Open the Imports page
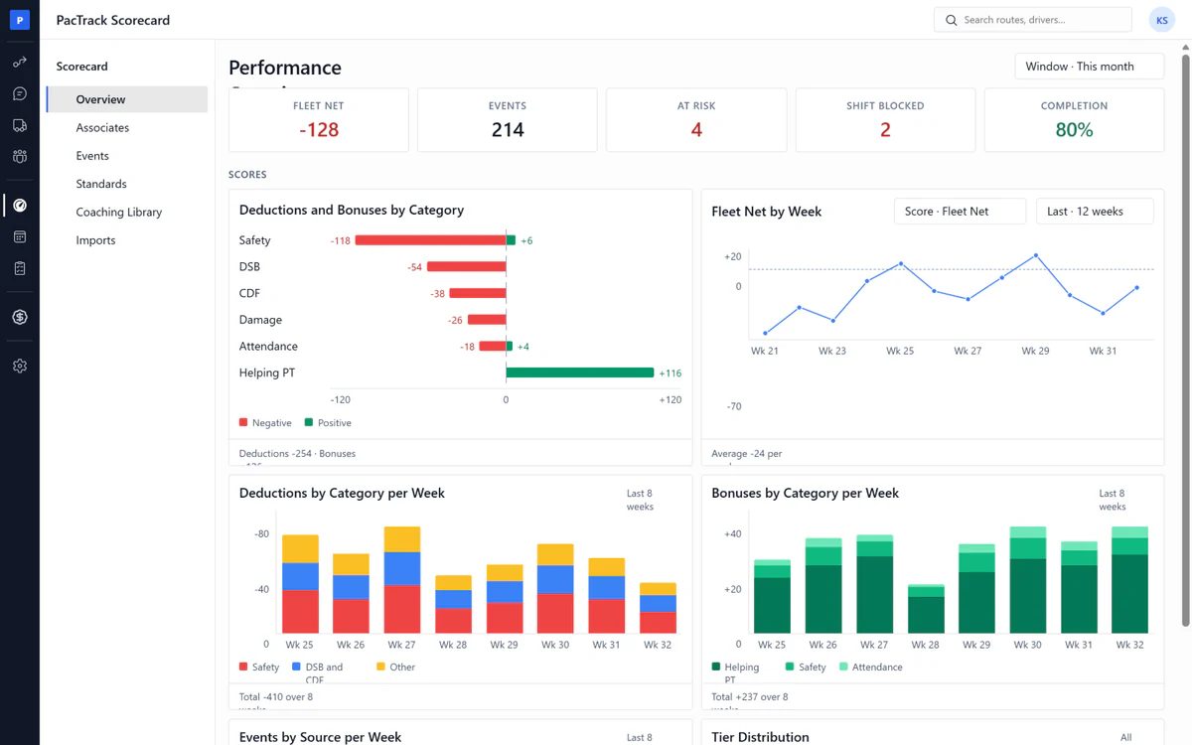The height and width of the screenshot is (745, 1192). [127, 240]
